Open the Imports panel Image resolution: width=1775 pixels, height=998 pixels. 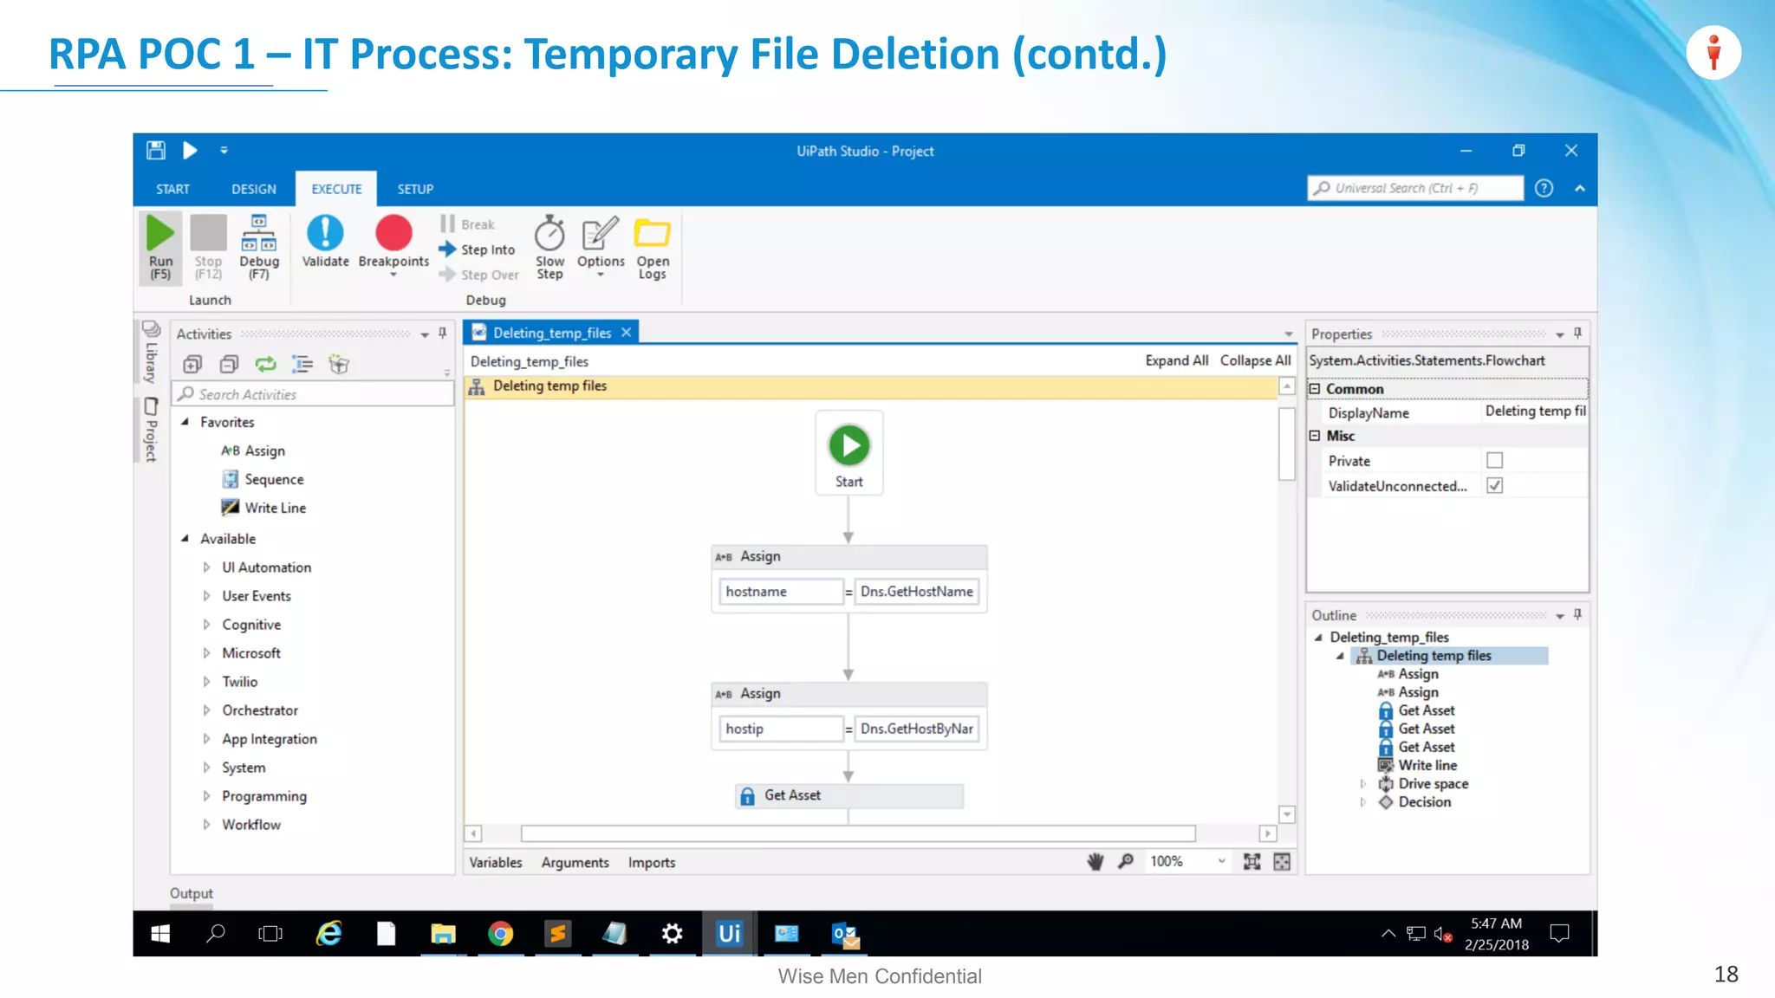point(652,862)
